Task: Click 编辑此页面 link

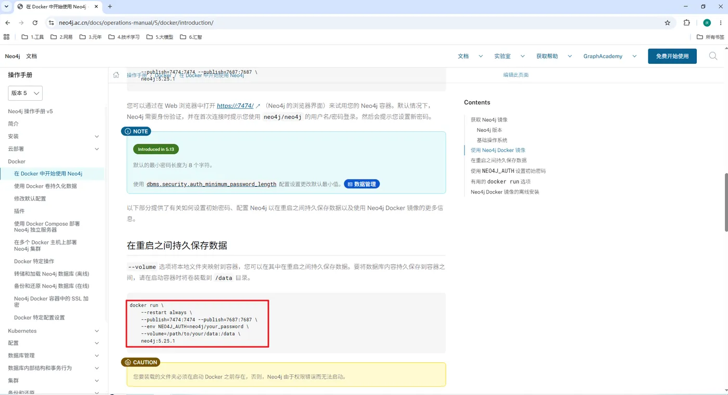Action: point(516,75)
